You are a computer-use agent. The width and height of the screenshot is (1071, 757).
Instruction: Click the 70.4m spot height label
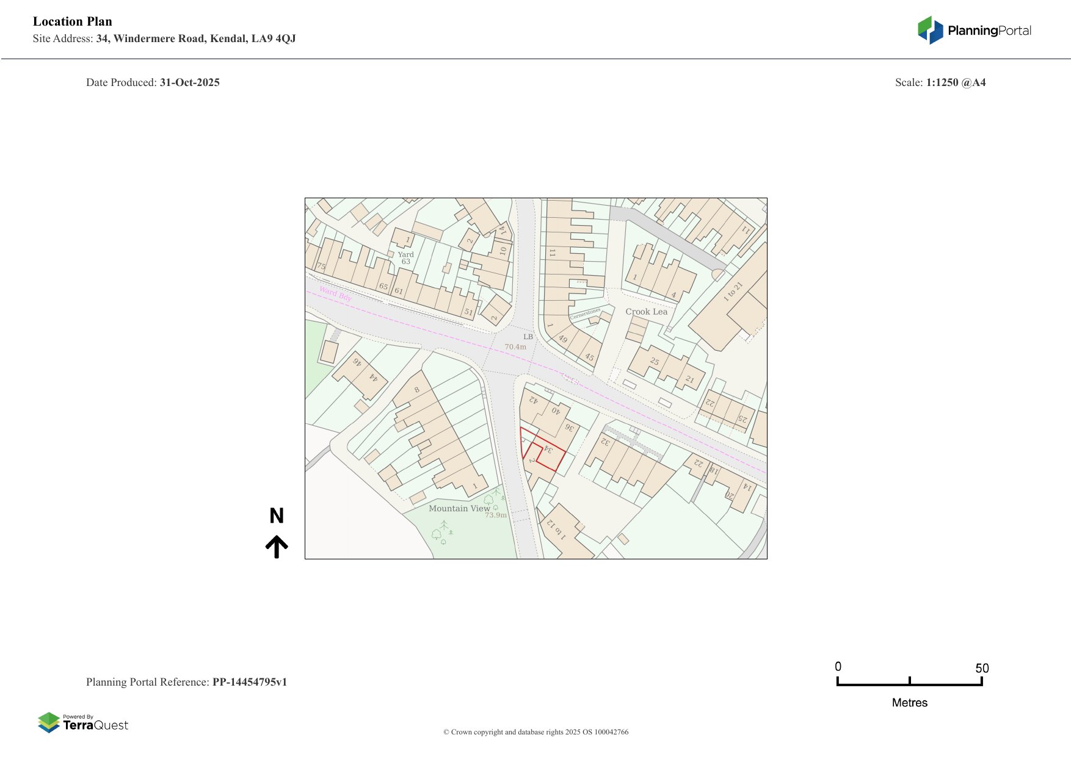point(515,347)
